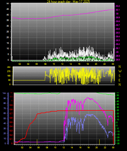Viewport: 127px width, 151px height.
Task: Pick the 29.7 label on pressure scale
Action: 118,25
